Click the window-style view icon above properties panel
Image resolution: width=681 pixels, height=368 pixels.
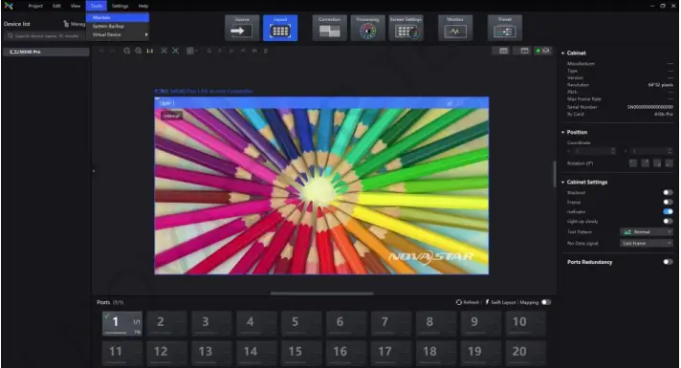point(525,51)
